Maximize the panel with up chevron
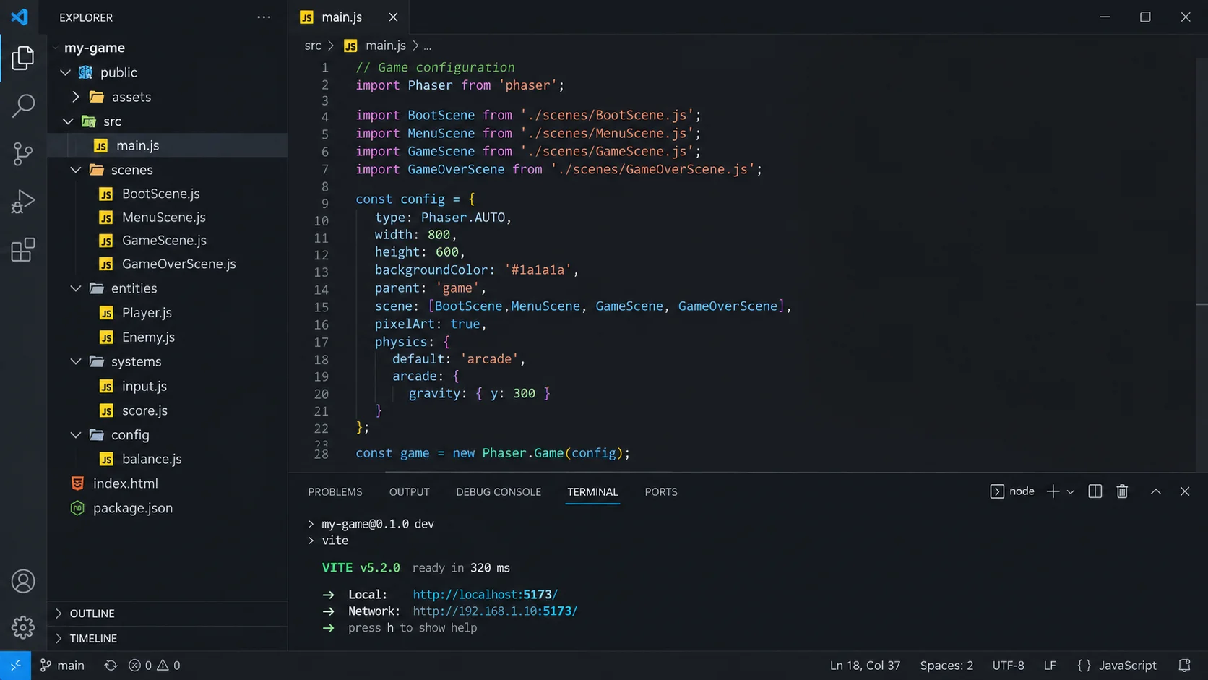Screen dimensions: 1208x680 (x=1156, y=491)
